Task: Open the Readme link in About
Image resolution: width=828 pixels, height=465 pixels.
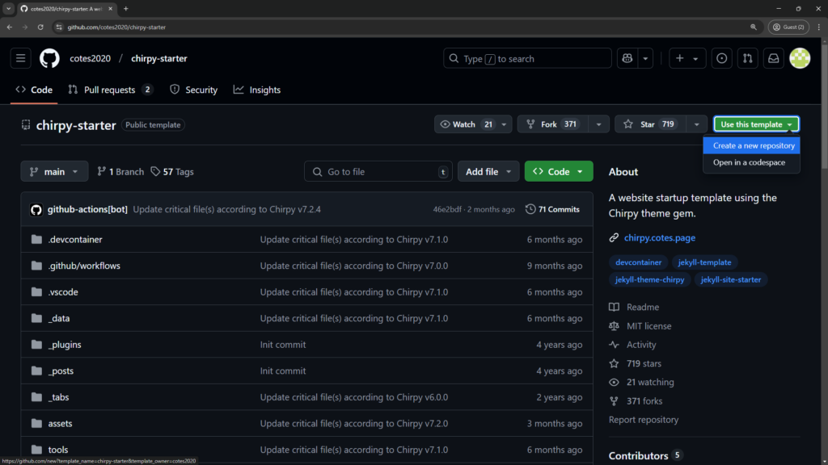Action: (x=643, y=307)
